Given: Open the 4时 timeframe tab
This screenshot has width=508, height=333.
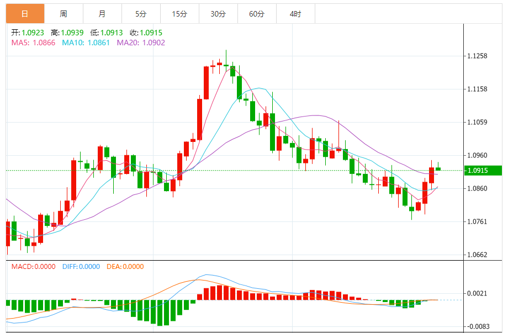Looking at the screenshot, I should [x=295, y=14].
